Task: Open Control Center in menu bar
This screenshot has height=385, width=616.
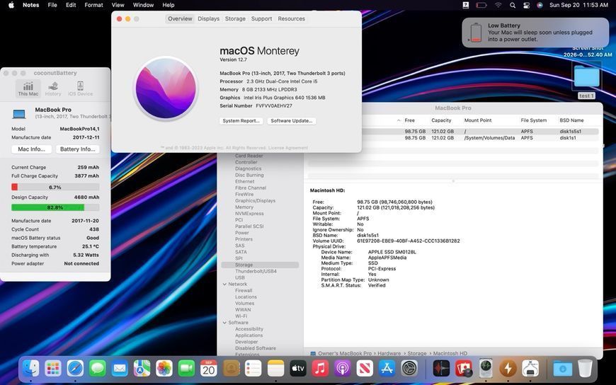Action: (x=526, y=5)
